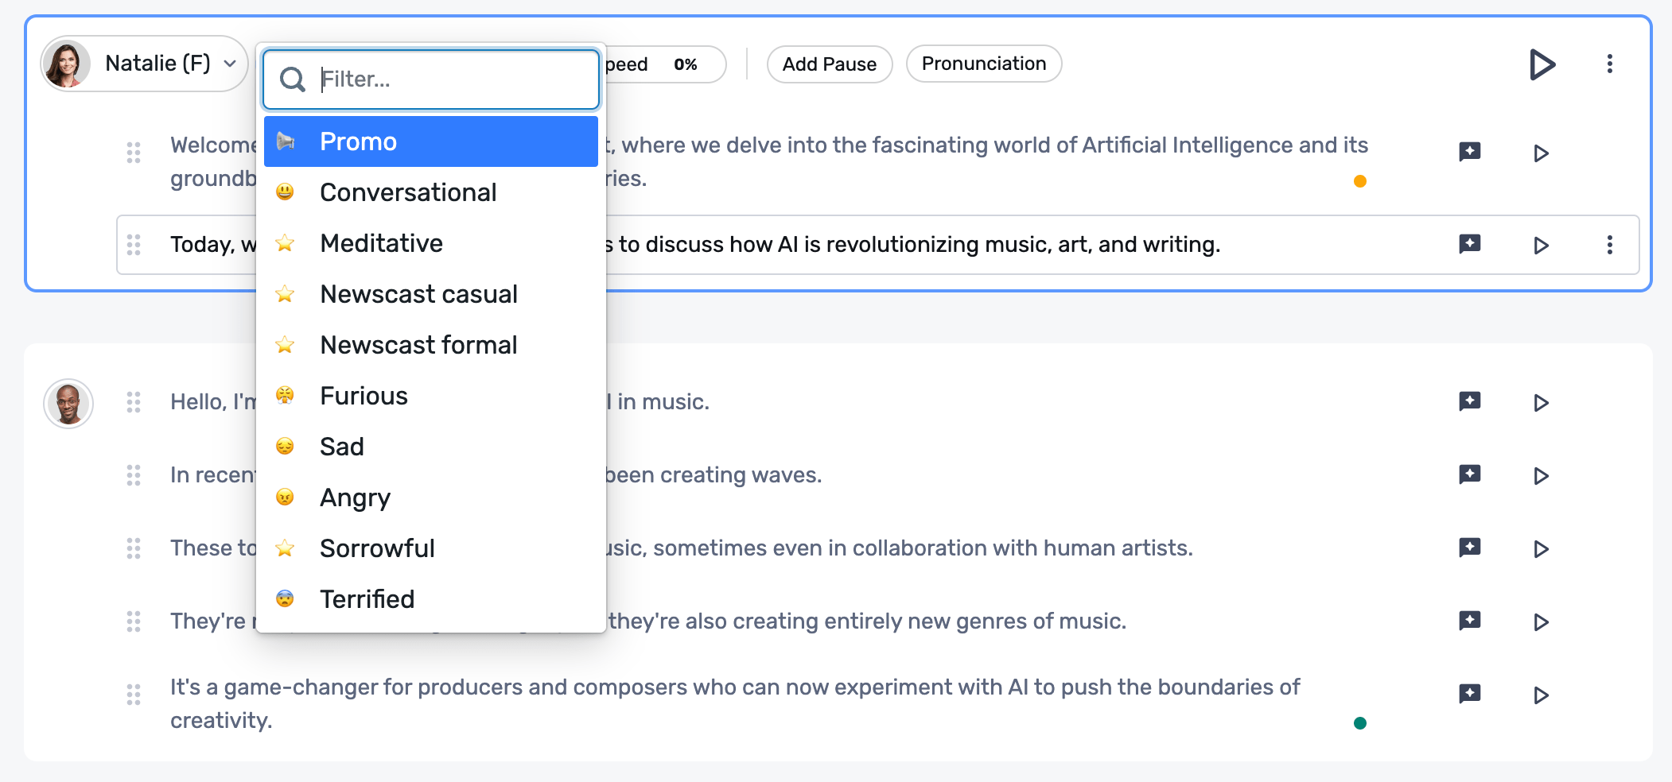
Task: Click the Add Pause button
Action: click(x=830, y=64)
